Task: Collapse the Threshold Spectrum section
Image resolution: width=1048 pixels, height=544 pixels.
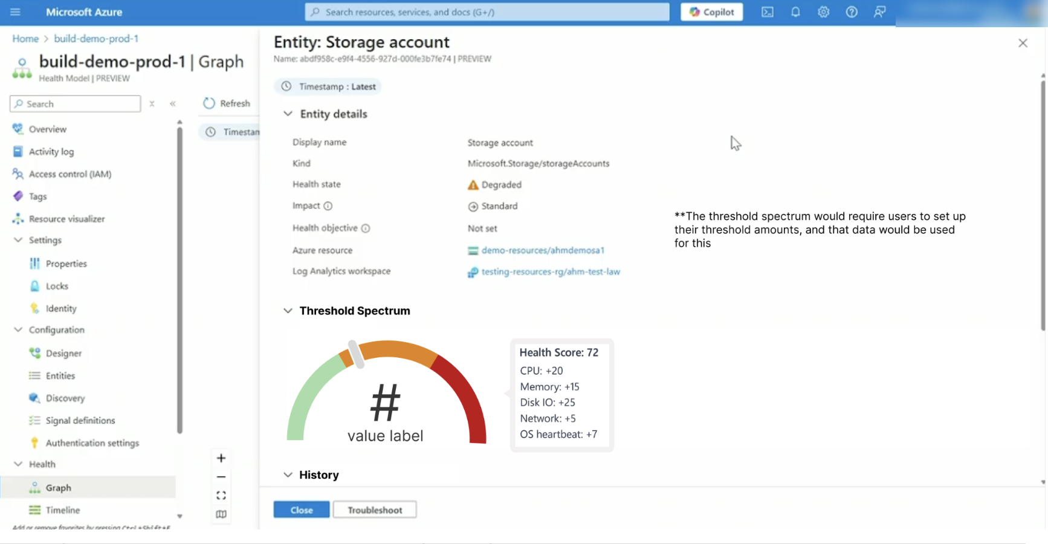Action: click(x=288, y=311)
